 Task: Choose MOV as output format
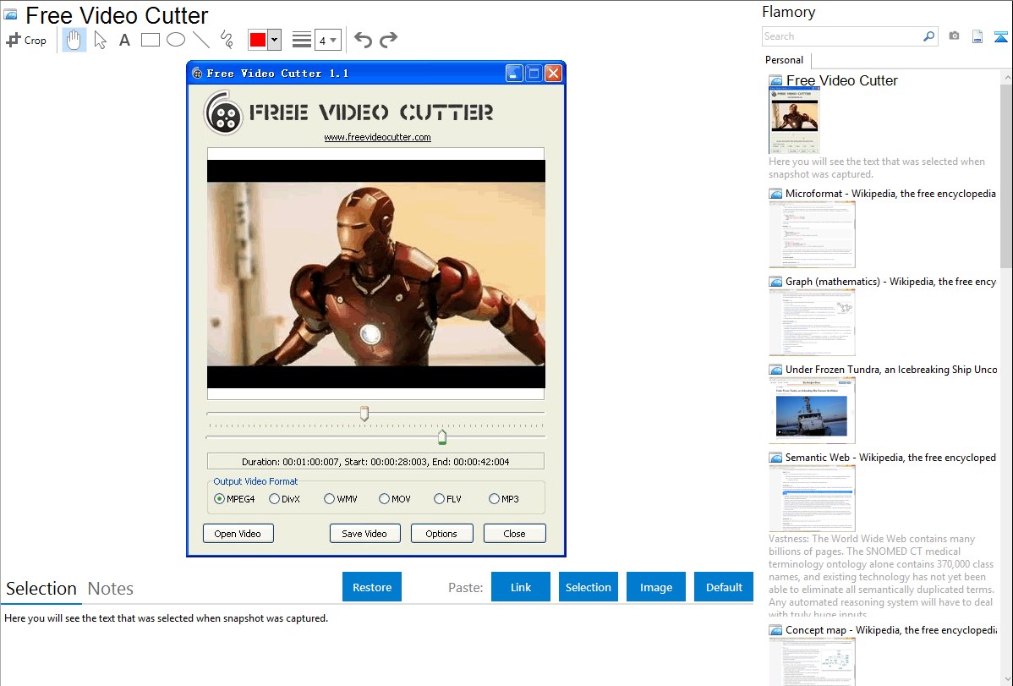395,499
